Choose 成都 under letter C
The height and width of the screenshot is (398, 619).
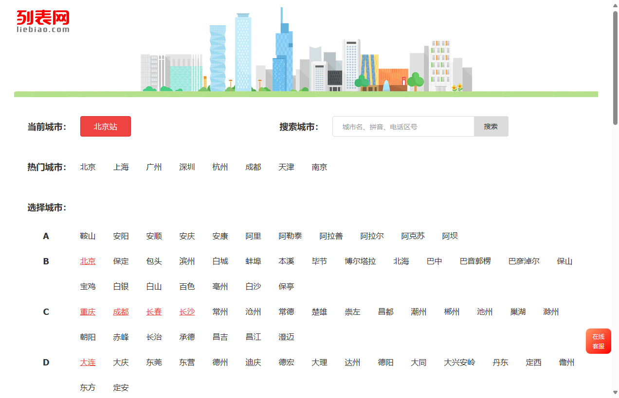pos(121,311)
